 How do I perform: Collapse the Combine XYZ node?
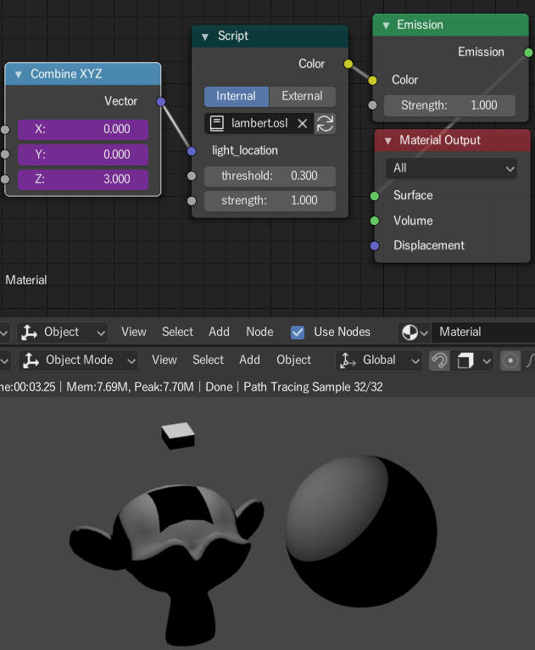[x=18, y=75]
